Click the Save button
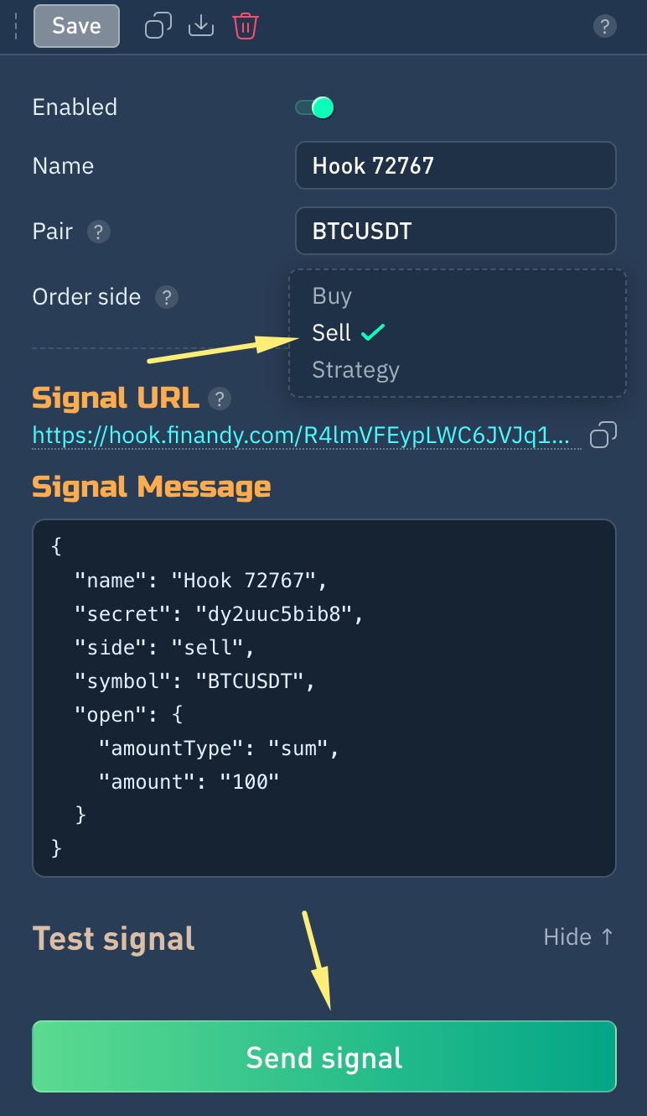 [x=76, y=26]
